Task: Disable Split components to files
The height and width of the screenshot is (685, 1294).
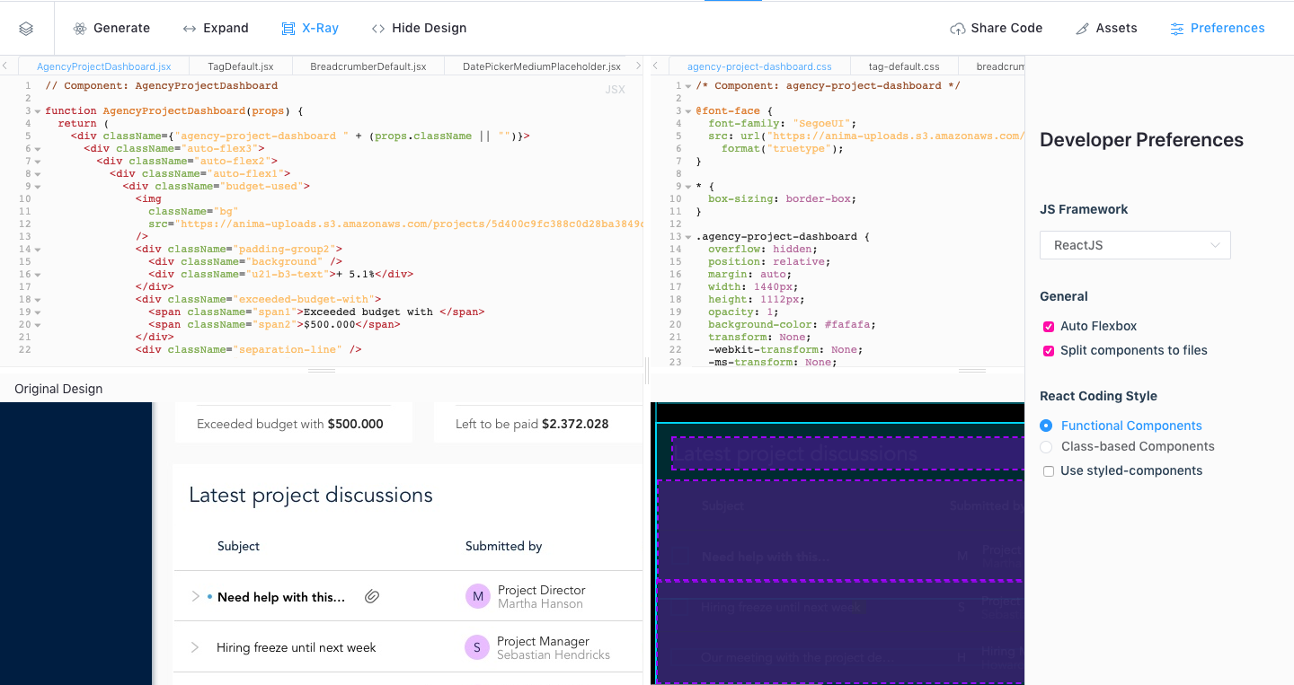Action: 1048,350
